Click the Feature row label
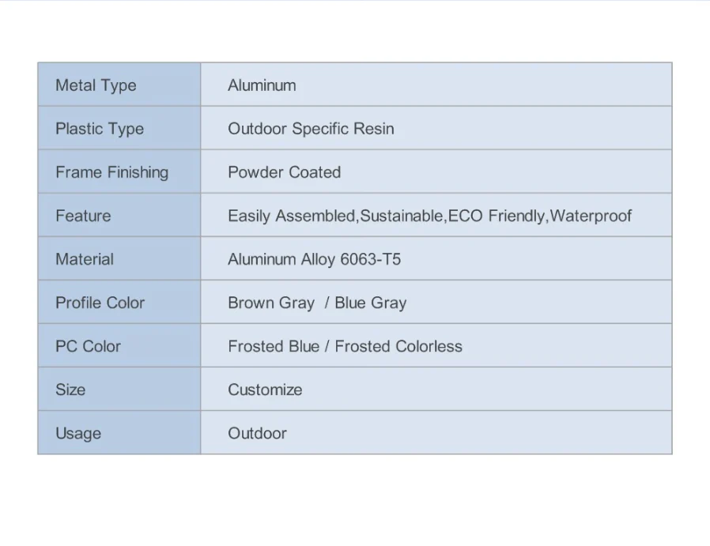The image size is (710, 546). pos(83,216)
